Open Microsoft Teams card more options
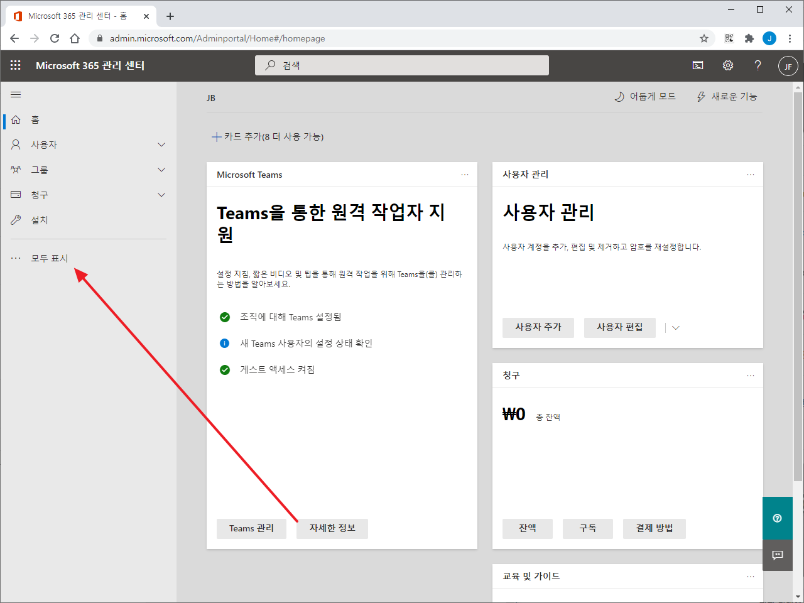 tap(465, 175)
